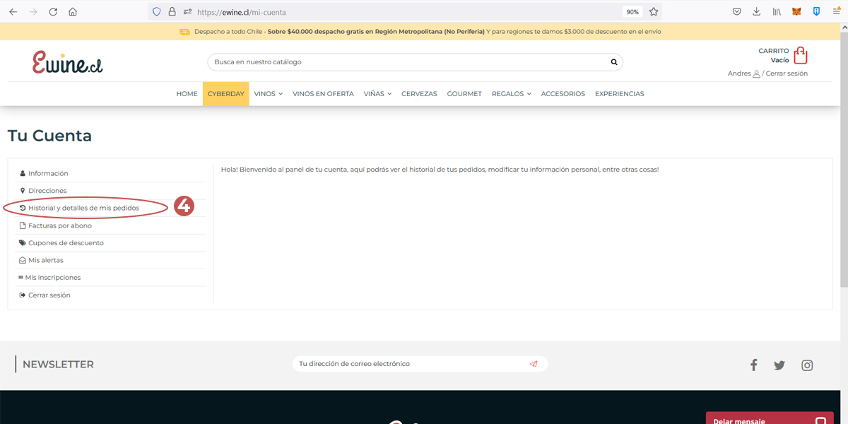Open the CYBERDAY menu tab
This screenshot has height=424, width=848.
click(225, 94)
